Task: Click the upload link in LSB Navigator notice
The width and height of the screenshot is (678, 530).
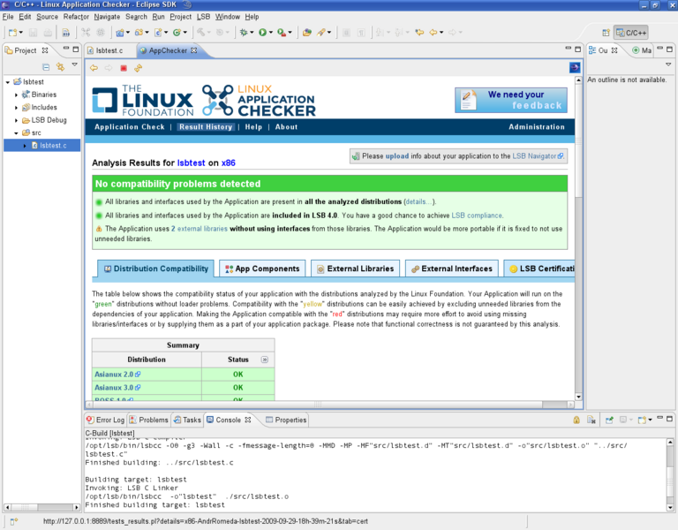Action: (x=397, y=156)
